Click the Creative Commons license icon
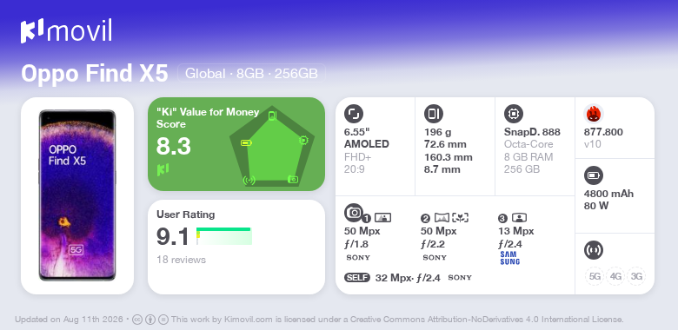Screen dimensions: 678x330 [137, 320]
